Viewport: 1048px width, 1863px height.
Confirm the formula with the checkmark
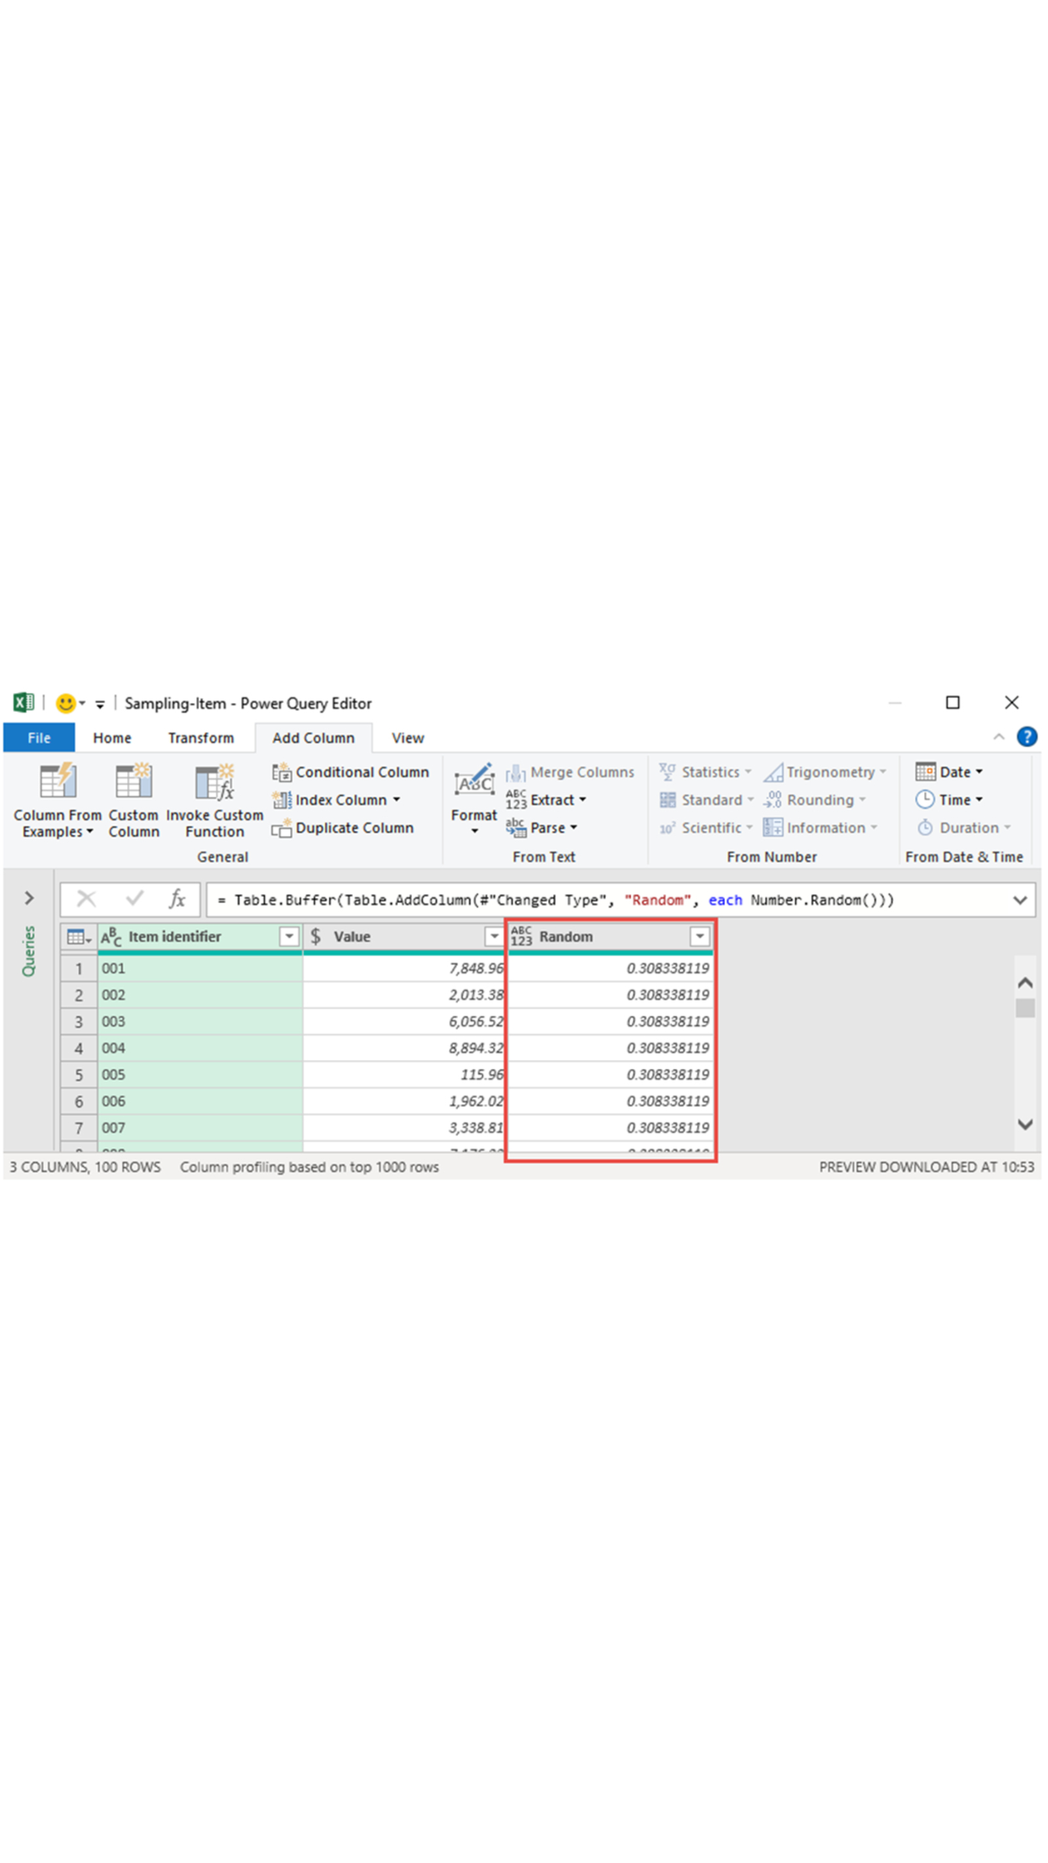tap(134, 899)
